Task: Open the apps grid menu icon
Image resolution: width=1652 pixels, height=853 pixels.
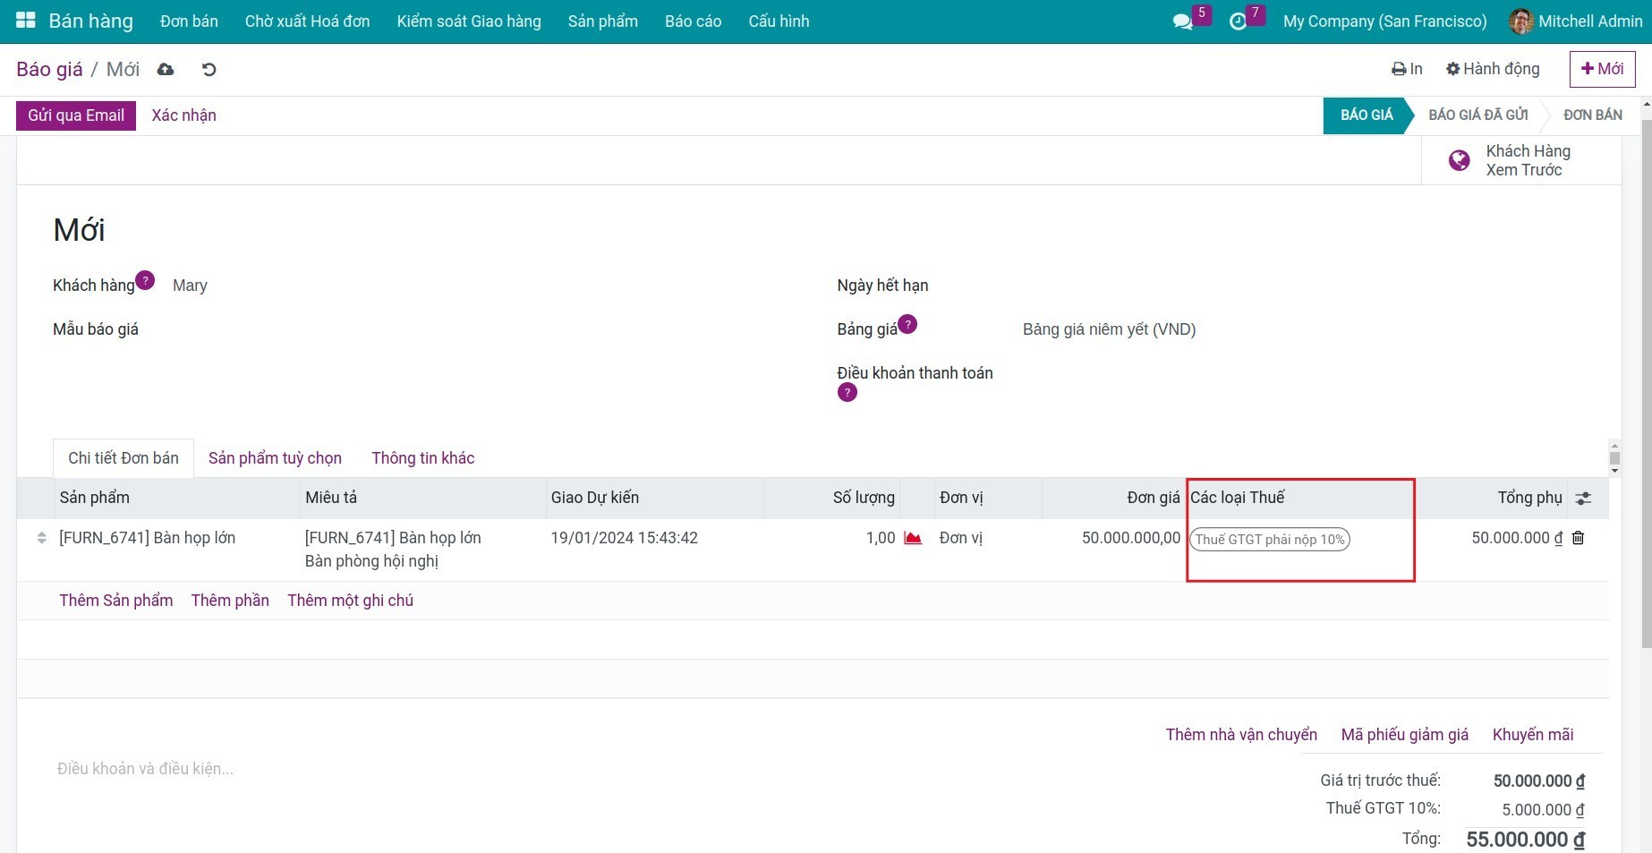Action: [x=26, y=21]
